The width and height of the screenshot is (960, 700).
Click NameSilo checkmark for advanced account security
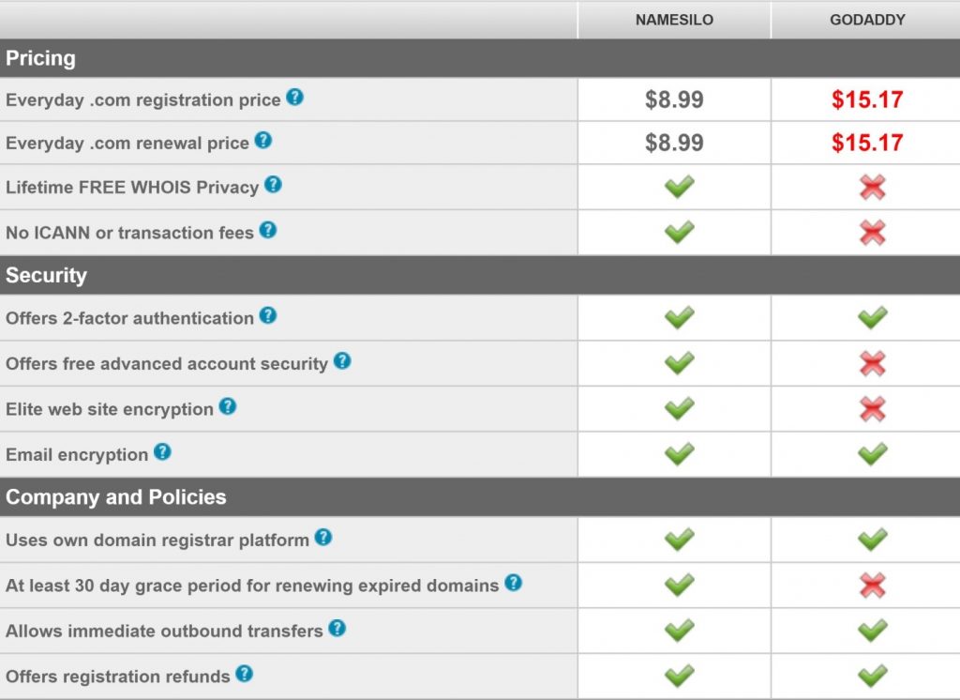click(680, 363)
